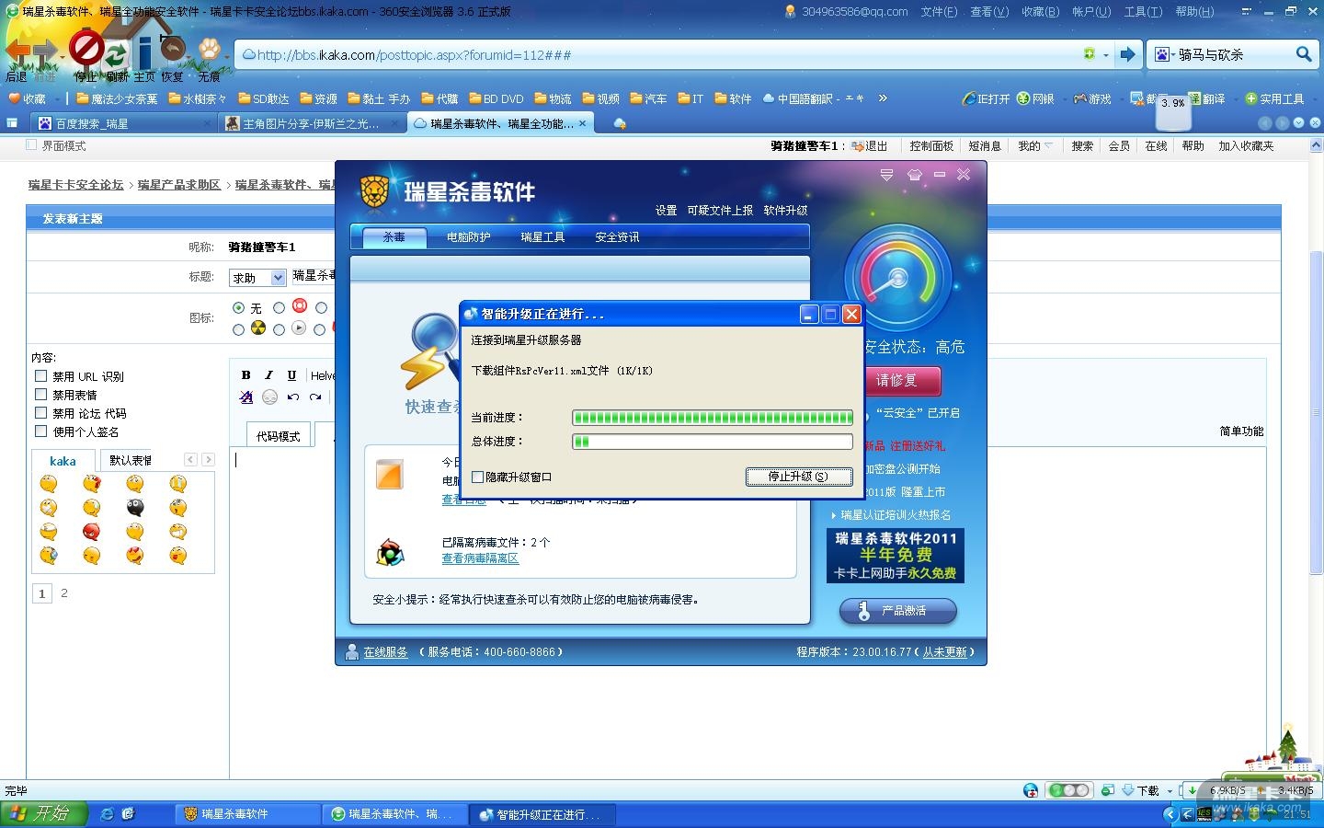
Task: Open the Rising window menu dropdown icon
Action: [886, 175]
